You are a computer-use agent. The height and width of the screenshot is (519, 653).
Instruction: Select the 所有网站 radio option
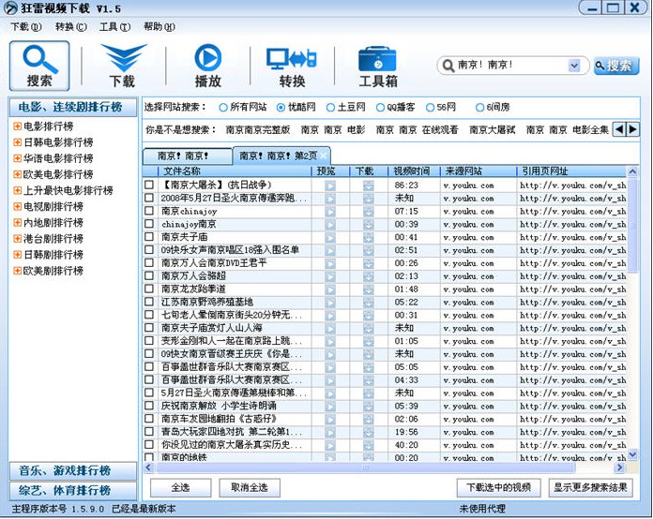222,108
